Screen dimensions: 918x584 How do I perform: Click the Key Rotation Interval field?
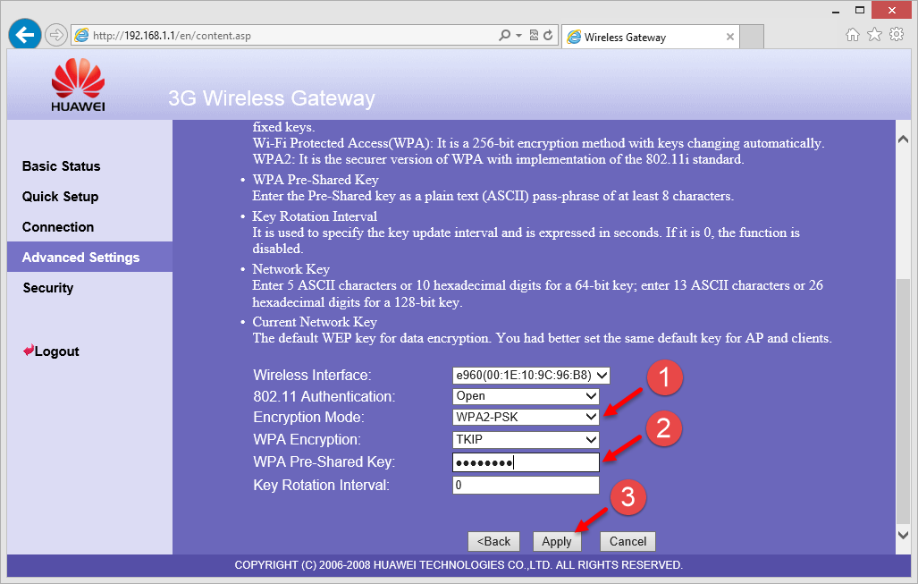pos(526,485)
